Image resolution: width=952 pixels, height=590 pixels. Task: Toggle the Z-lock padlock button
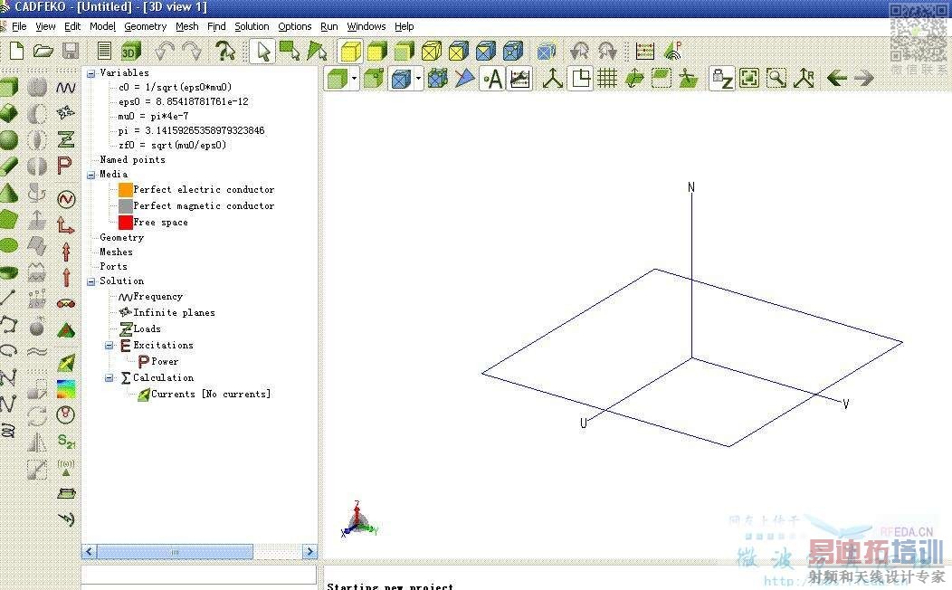(x=722, y=79)
